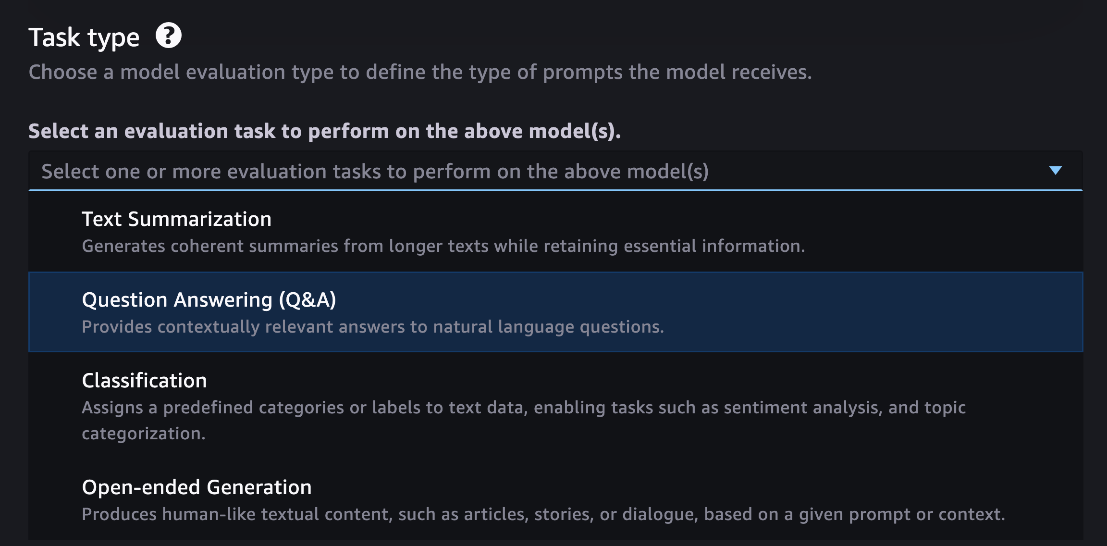Select Question Answering (Q&A) from list

[555, 312]
